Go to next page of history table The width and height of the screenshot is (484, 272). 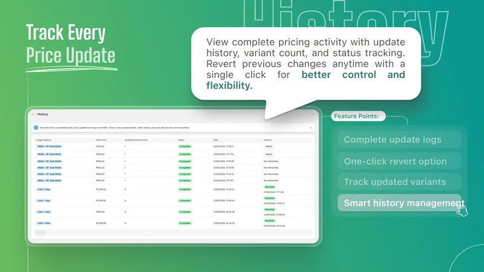pyautogui.click(x=43, y=233)
